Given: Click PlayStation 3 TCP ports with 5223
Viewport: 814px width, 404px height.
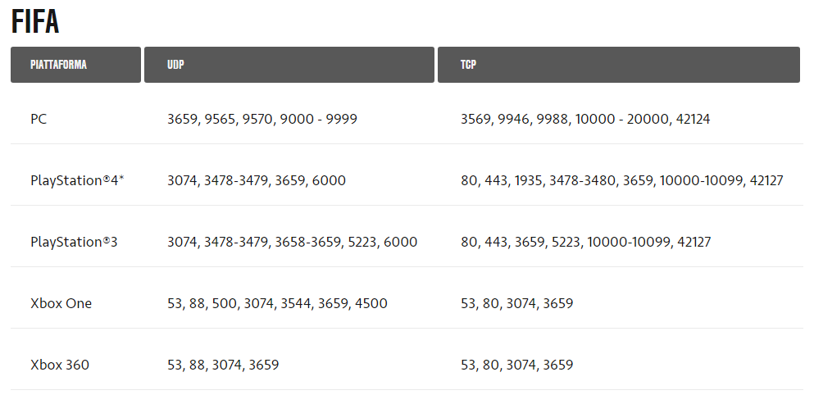Looking at the screenshot, I should (586, 242).
